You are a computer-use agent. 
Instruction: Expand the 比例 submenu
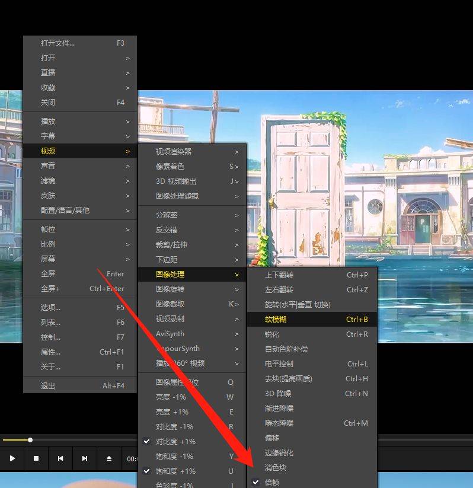tap(80, 244)
